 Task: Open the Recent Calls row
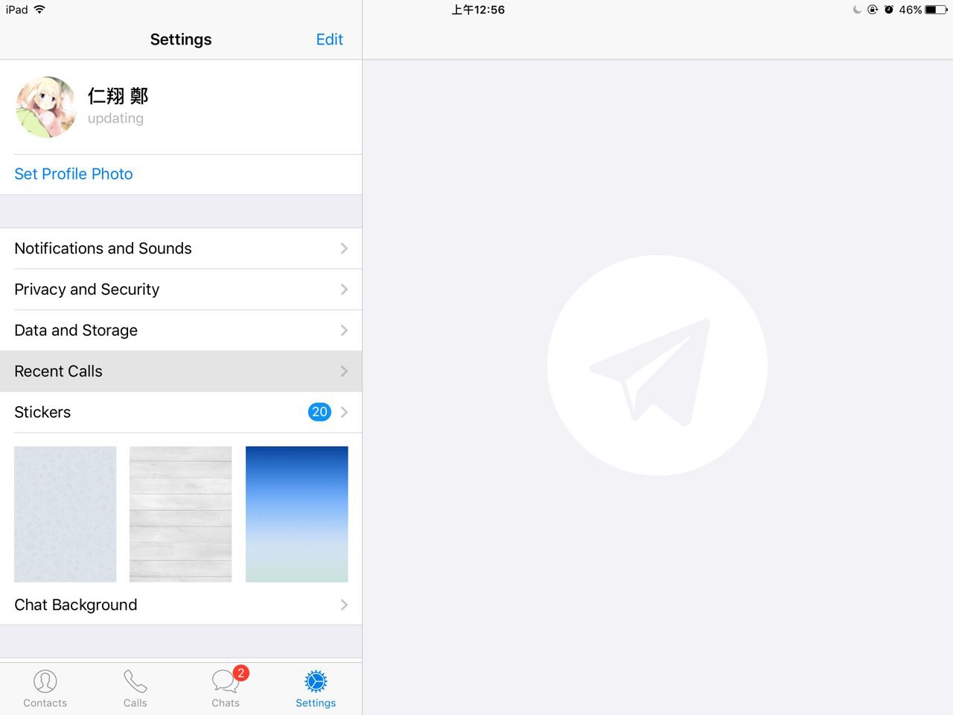point(58,372)
